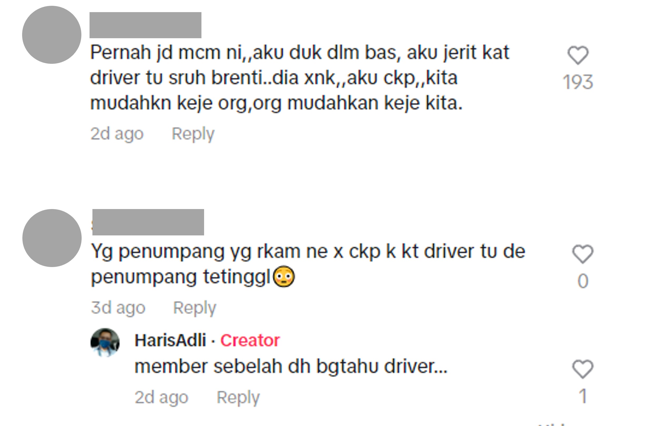Like the 'Yg penumpang yg rkam' comment
Screen dimensions: 647x426
pyautogui.click(x=582, y=254)
